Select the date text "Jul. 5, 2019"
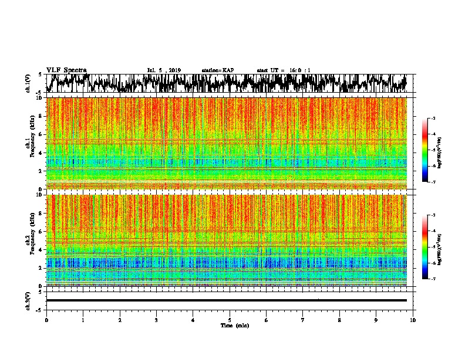465x359 pixels. [164, 70]
